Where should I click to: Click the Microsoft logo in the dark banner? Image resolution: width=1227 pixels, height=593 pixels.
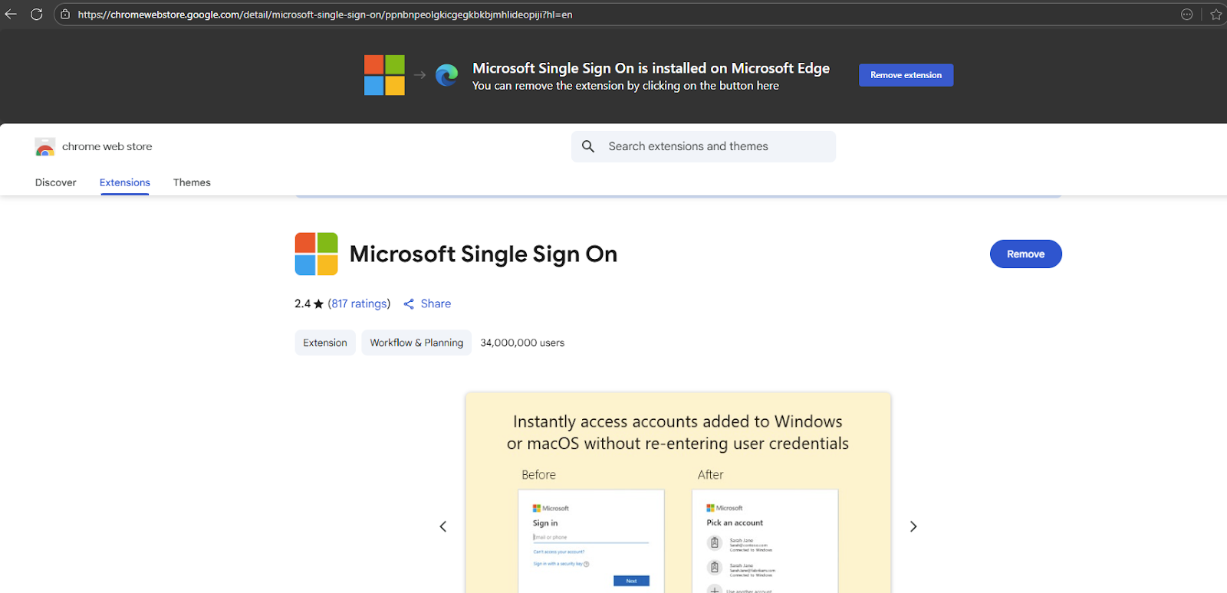coord(384,75)
